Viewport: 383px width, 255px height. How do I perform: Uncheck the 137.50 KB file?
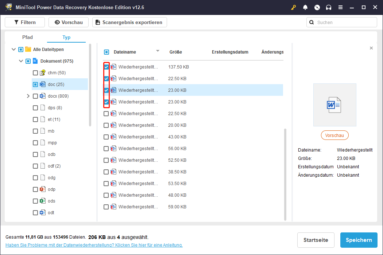[106, 67]
